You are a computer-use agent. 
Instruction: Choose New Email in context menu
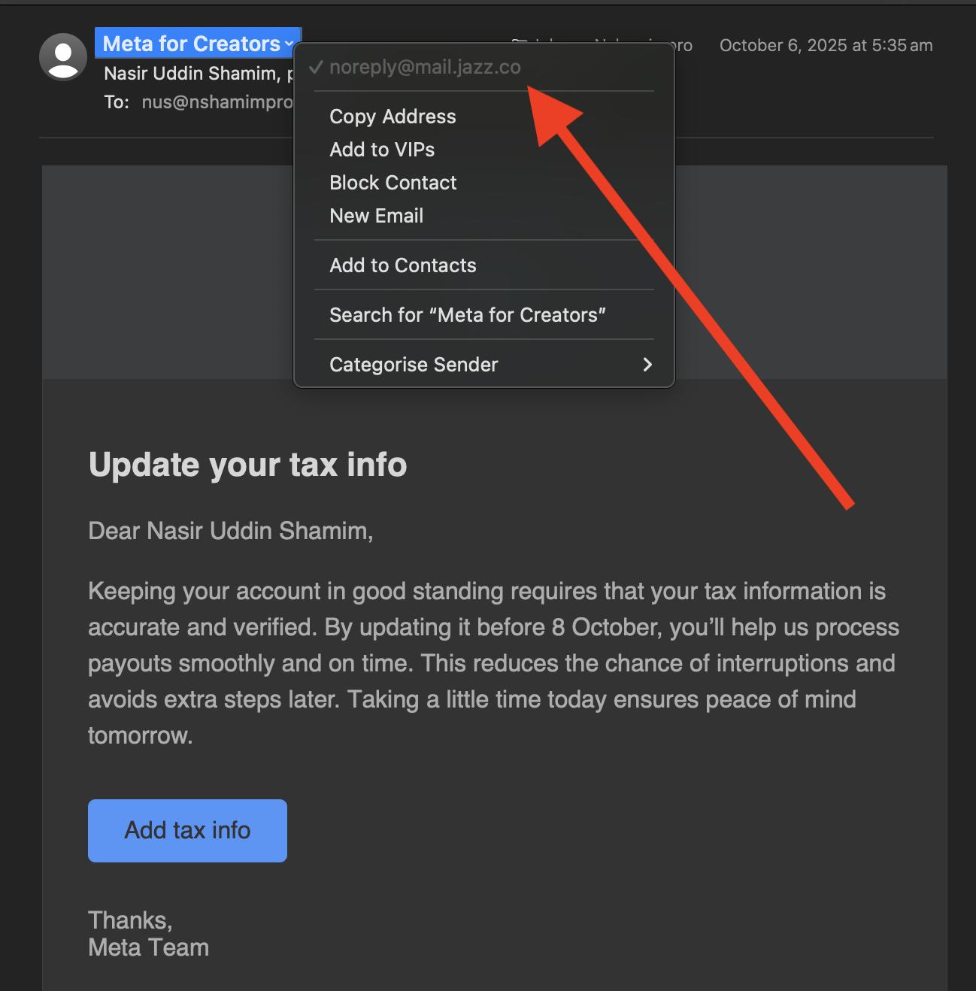pos(484,216)
